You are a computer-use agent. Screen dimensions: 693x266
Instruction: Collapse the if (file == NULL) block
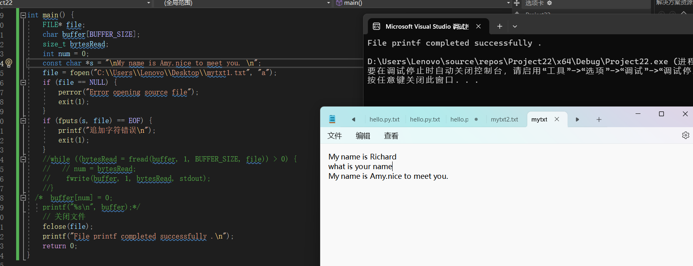[x=23, y=82]
